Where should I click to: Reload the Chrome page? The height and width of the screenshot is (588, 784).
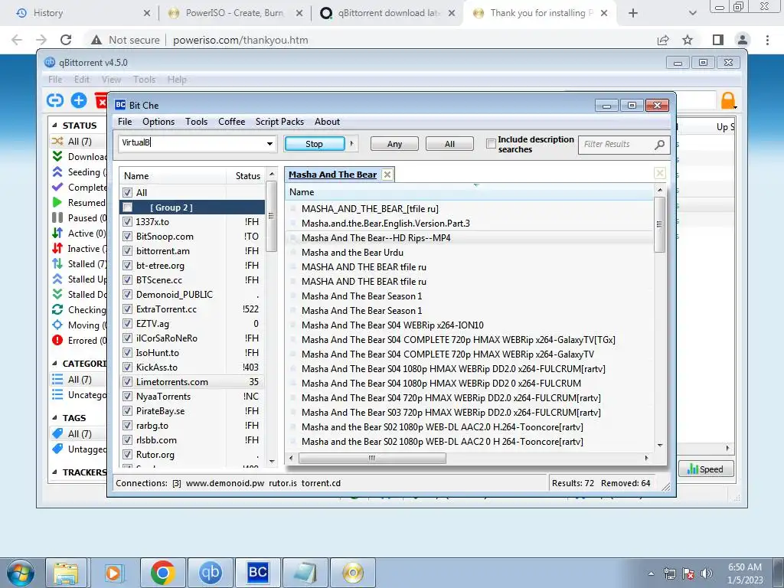point(66,40)
